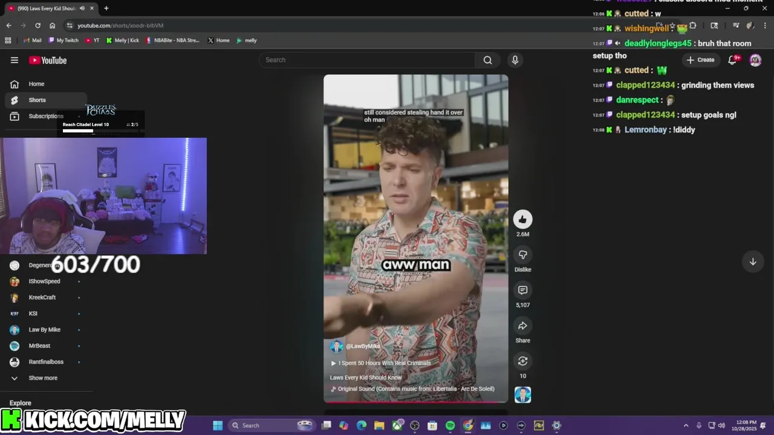774x435 pixels.
Task: Open the Windows Start menu
Action: pos(218,425)
